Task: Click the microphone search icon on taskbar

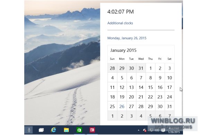Action: click(x=29, y=130)
